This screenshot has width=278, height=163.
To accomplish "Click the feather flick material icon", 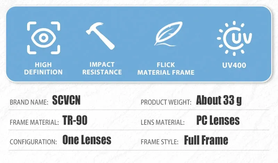I will 169,34.
